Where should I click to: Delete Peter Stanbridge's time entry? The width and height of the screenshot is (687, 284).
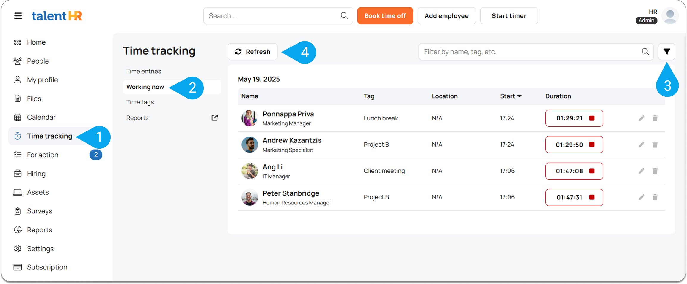[655, 197]
